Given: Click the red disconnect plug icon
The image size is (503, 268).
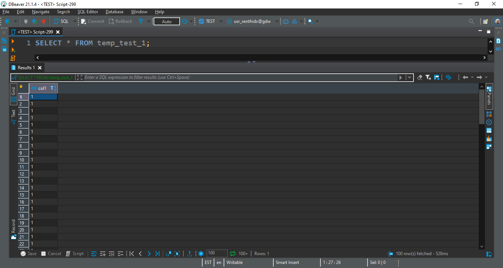Looking at the screenshot, I should (43, 21).
